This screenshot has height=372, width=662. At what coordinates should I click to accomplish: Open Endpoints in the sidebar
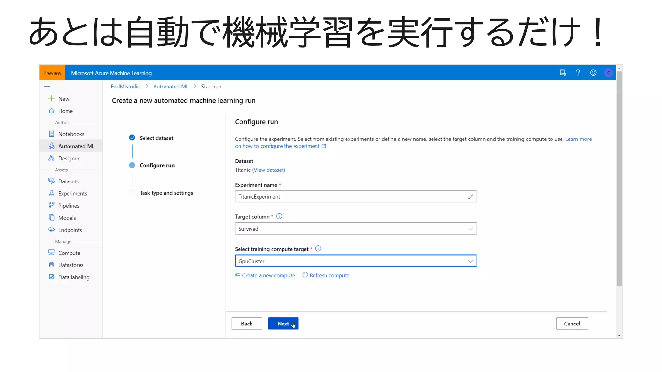click(71, 230)
